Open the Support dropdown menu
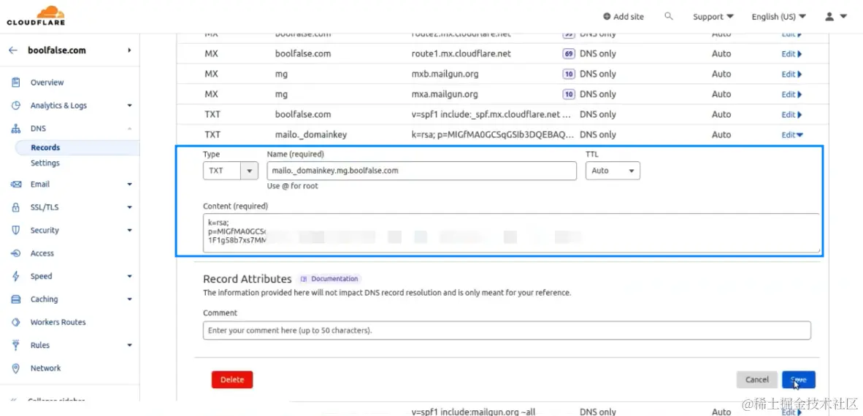This screenshot has width=863, height=416. pos(713,17)
